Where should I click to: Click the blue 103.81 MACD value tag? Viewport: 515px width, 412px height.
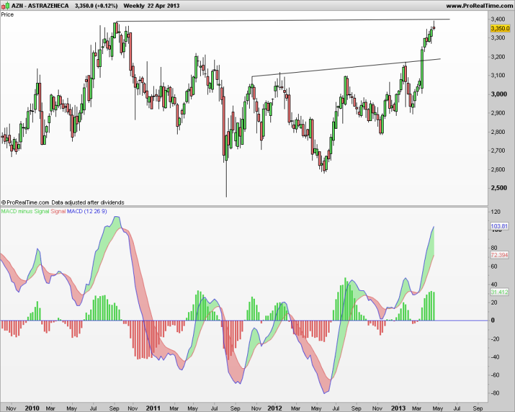[500, 226]
